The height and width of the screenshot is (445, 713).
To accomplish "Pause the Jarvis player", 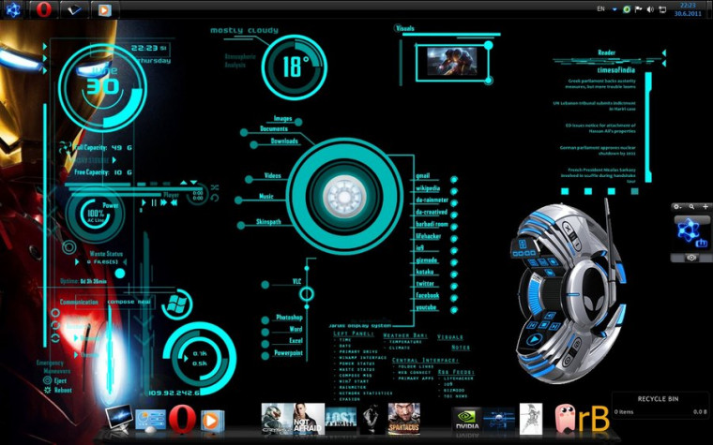I will point(154,202).
